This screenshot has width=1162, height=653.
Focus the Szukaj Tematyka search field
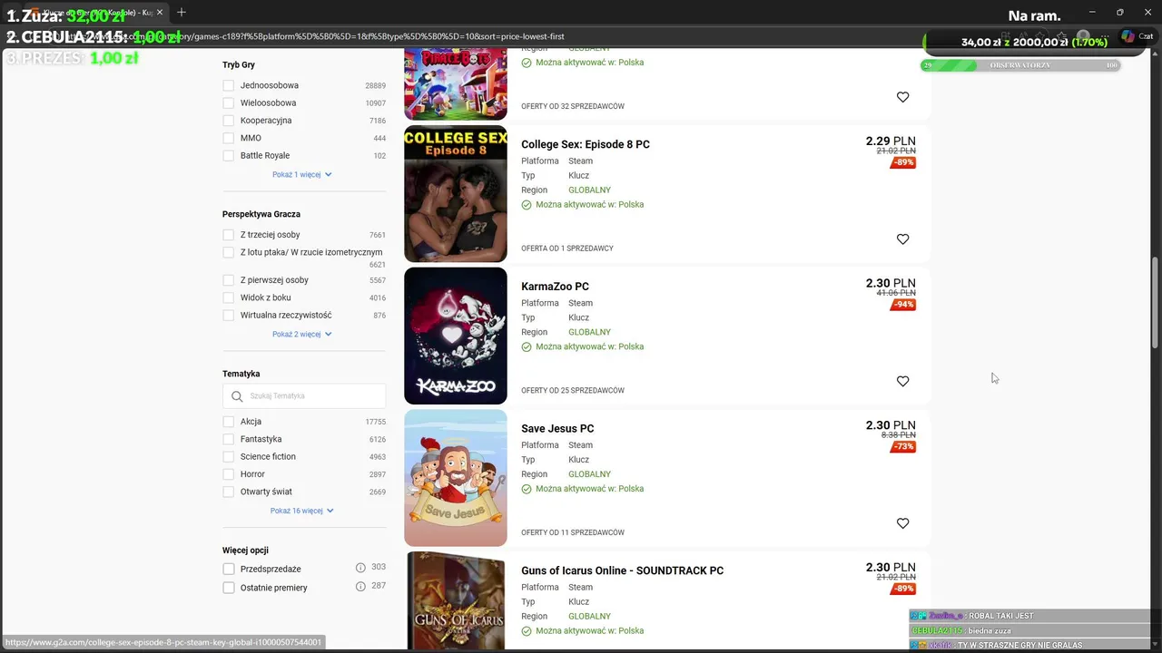pyautogui.click(x=304, y=396)
